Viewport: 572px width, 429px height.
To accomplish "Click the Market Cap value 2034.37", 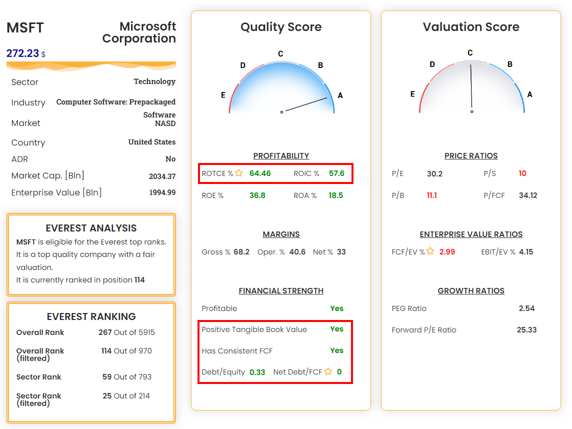I will 162,176.
